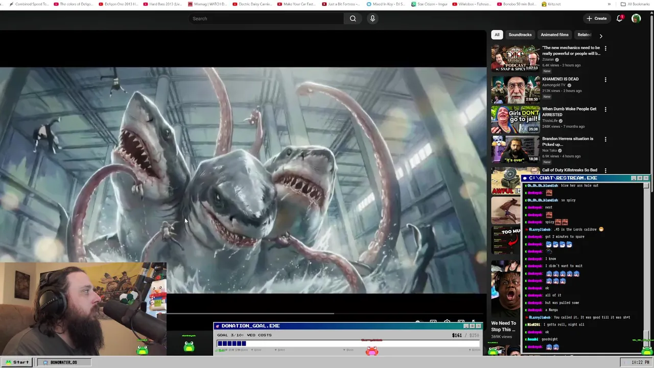Minimize the DONATION_GOAL.EXE window
The height and width of the screenshot is (368, 654).
coord(466,326)
